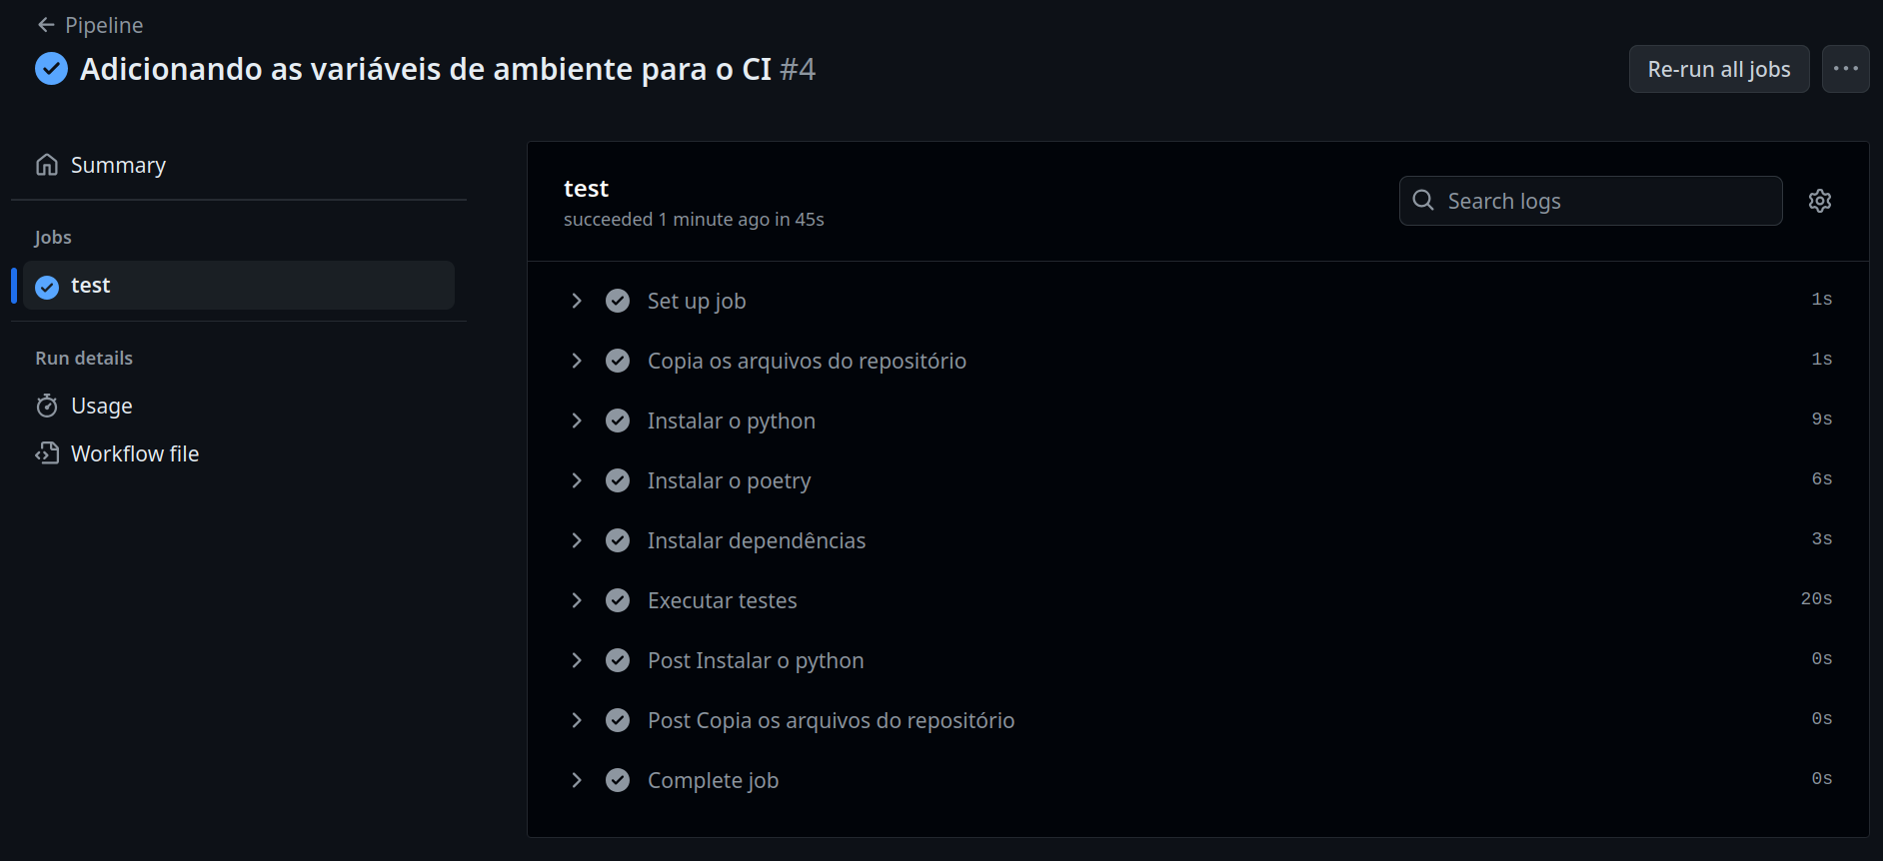
Task: Click the log settings gear icon
Action: (1820, 201)
